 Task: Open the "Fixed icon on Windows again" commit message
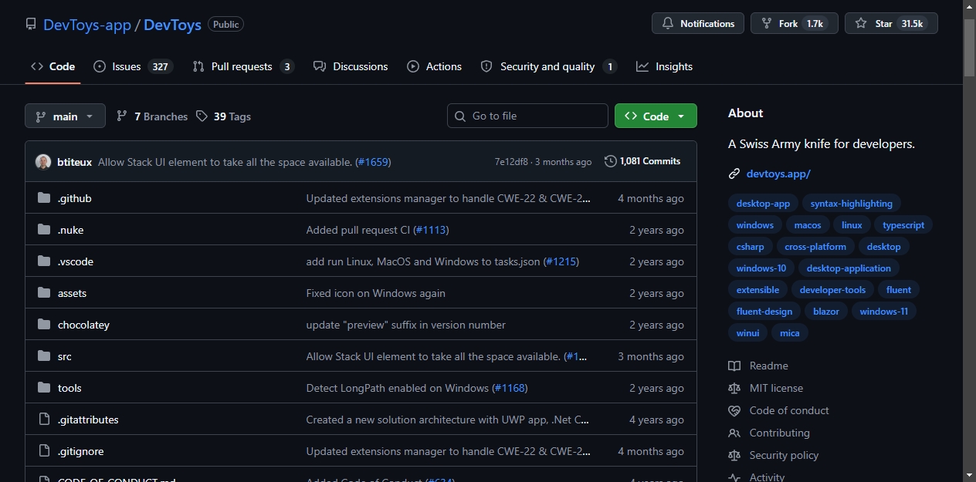tap(375, 293)
